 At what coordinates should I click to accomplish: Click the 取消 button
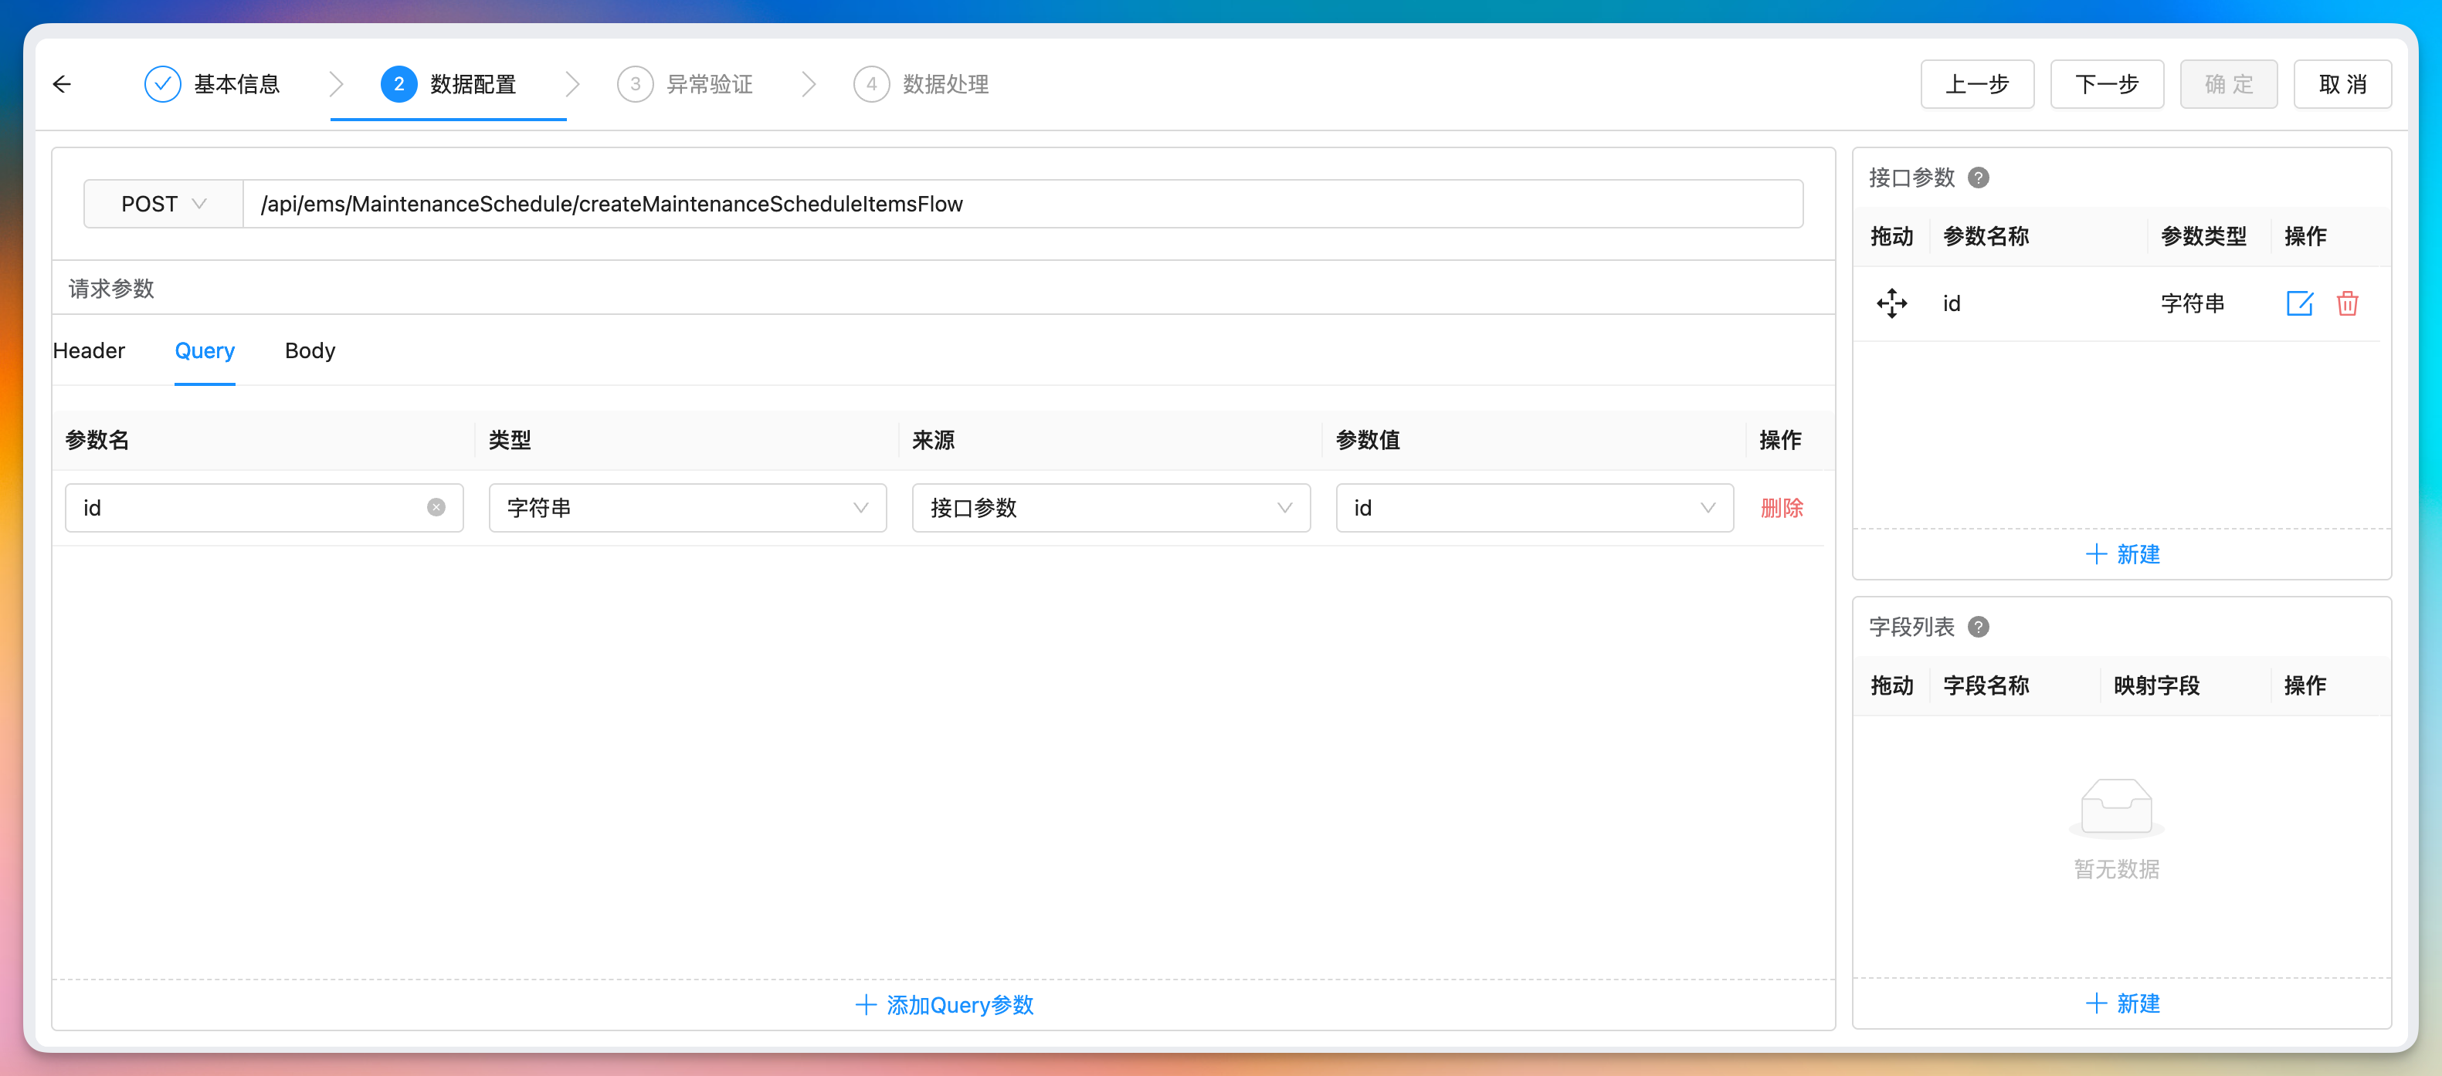tap(2342, 84)
